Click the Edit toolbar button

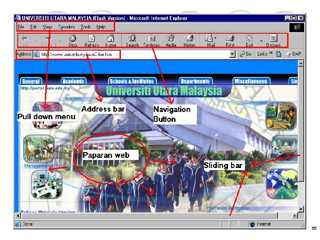pos(249,41)
